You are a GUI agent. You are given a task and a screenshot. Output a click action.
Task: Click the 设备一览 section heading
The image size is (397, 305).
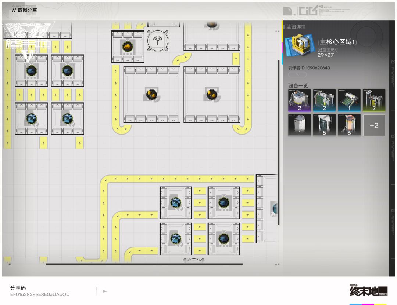point(298,85)
